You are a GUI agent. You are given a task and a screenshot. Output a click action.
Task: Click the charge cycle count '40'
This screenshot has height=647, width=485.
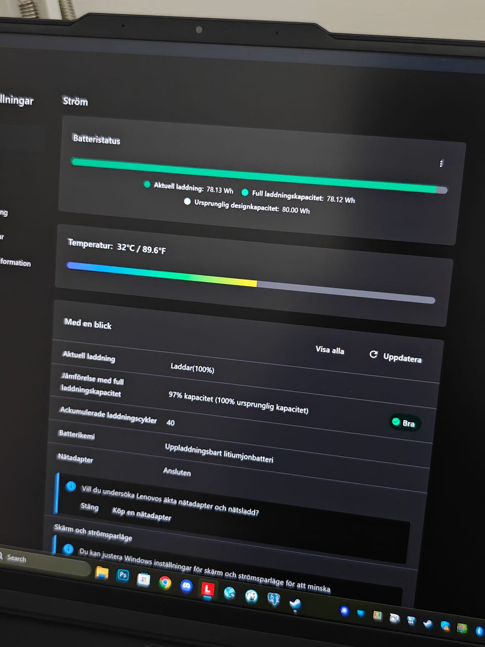(170, 423)
